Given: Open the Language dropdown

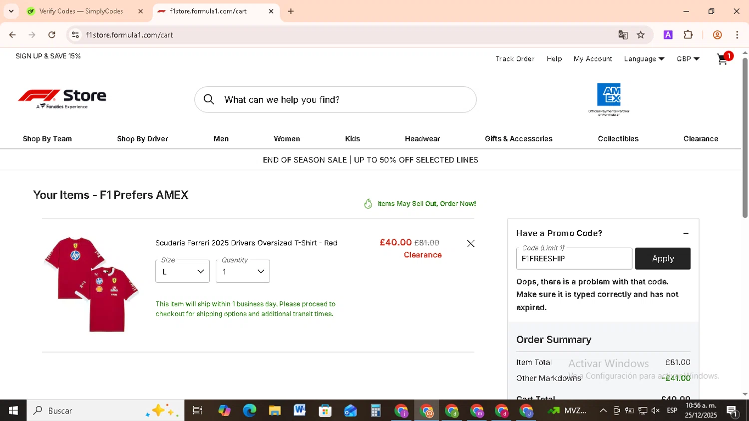Looking at the screenshot, I should point(644,59).
